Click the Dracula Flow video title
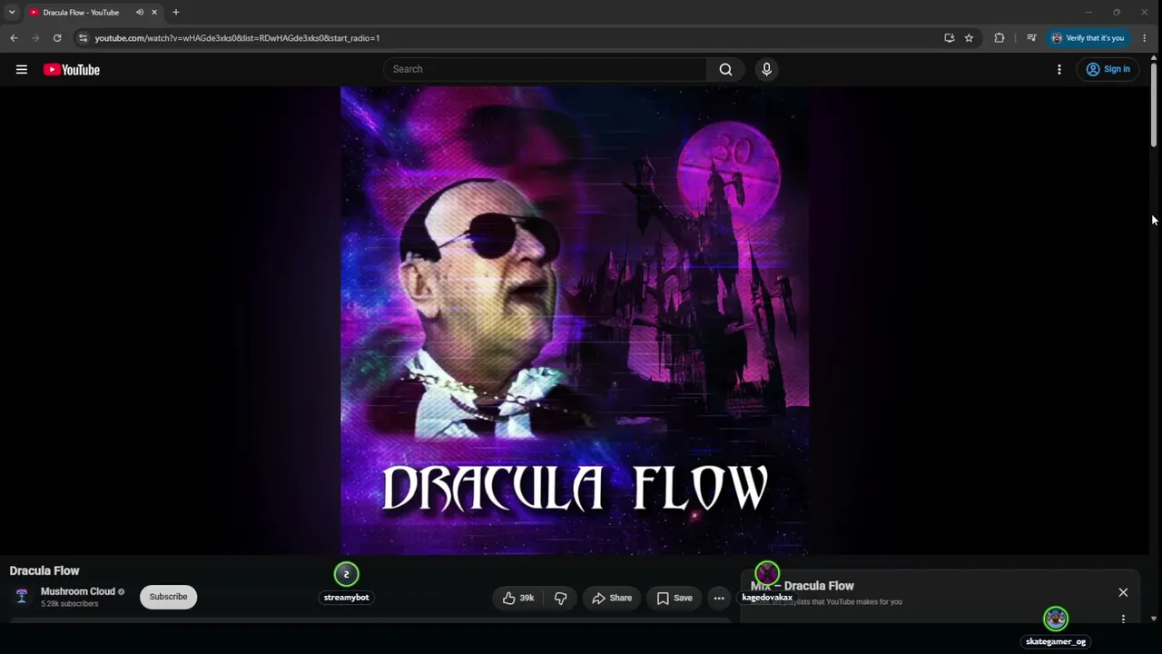 pyautogui.click(x=44, y=570)
